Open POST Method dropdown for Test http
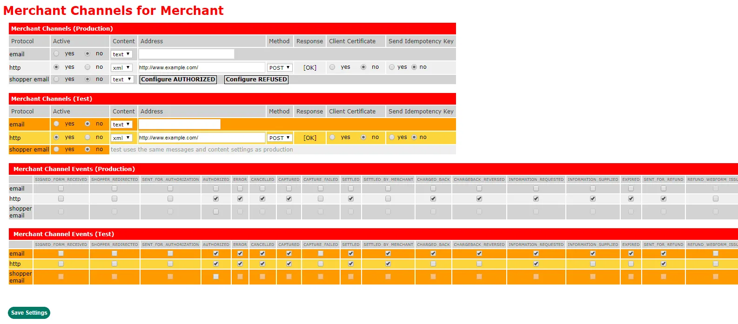Image resolution: width=738 pixels, height=324 pixels. pos(280,138)
